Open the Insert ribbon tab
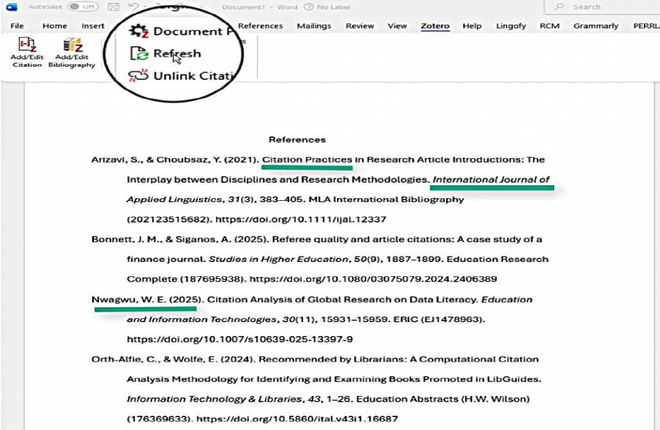This screenshot has width=660, height=430. 93,26
